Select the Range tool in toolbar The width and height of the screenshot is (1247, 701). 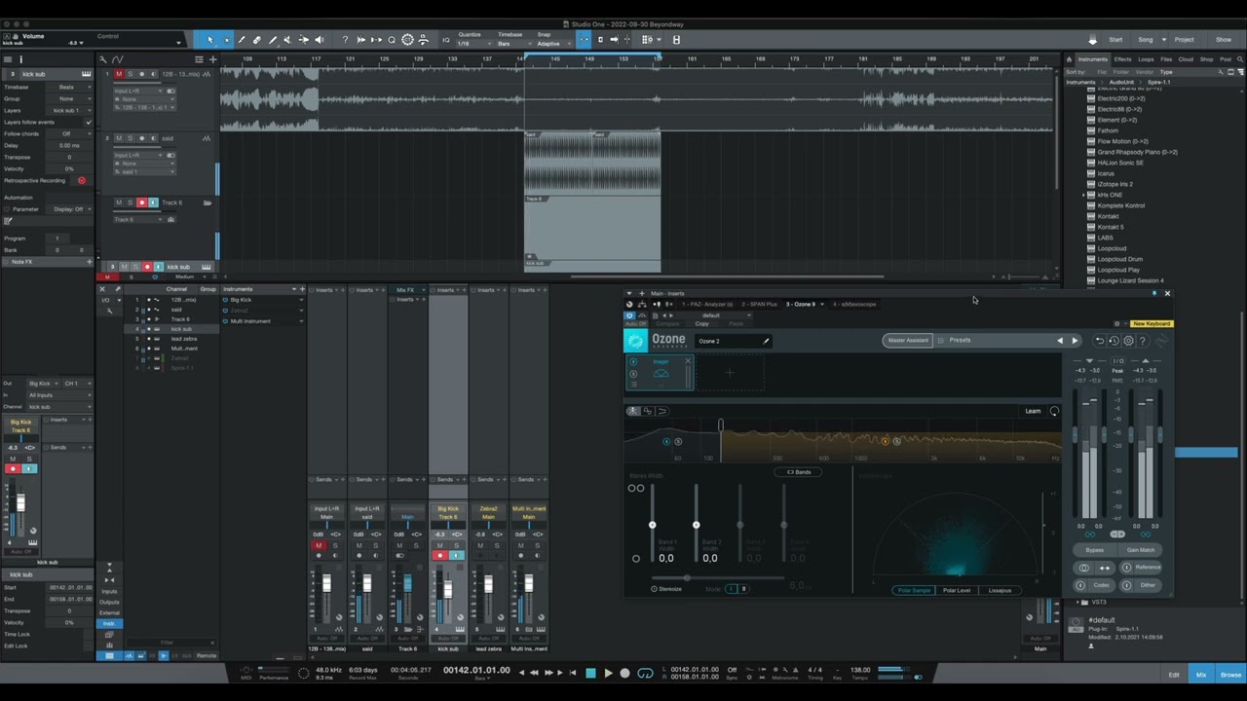pos(226,40)
